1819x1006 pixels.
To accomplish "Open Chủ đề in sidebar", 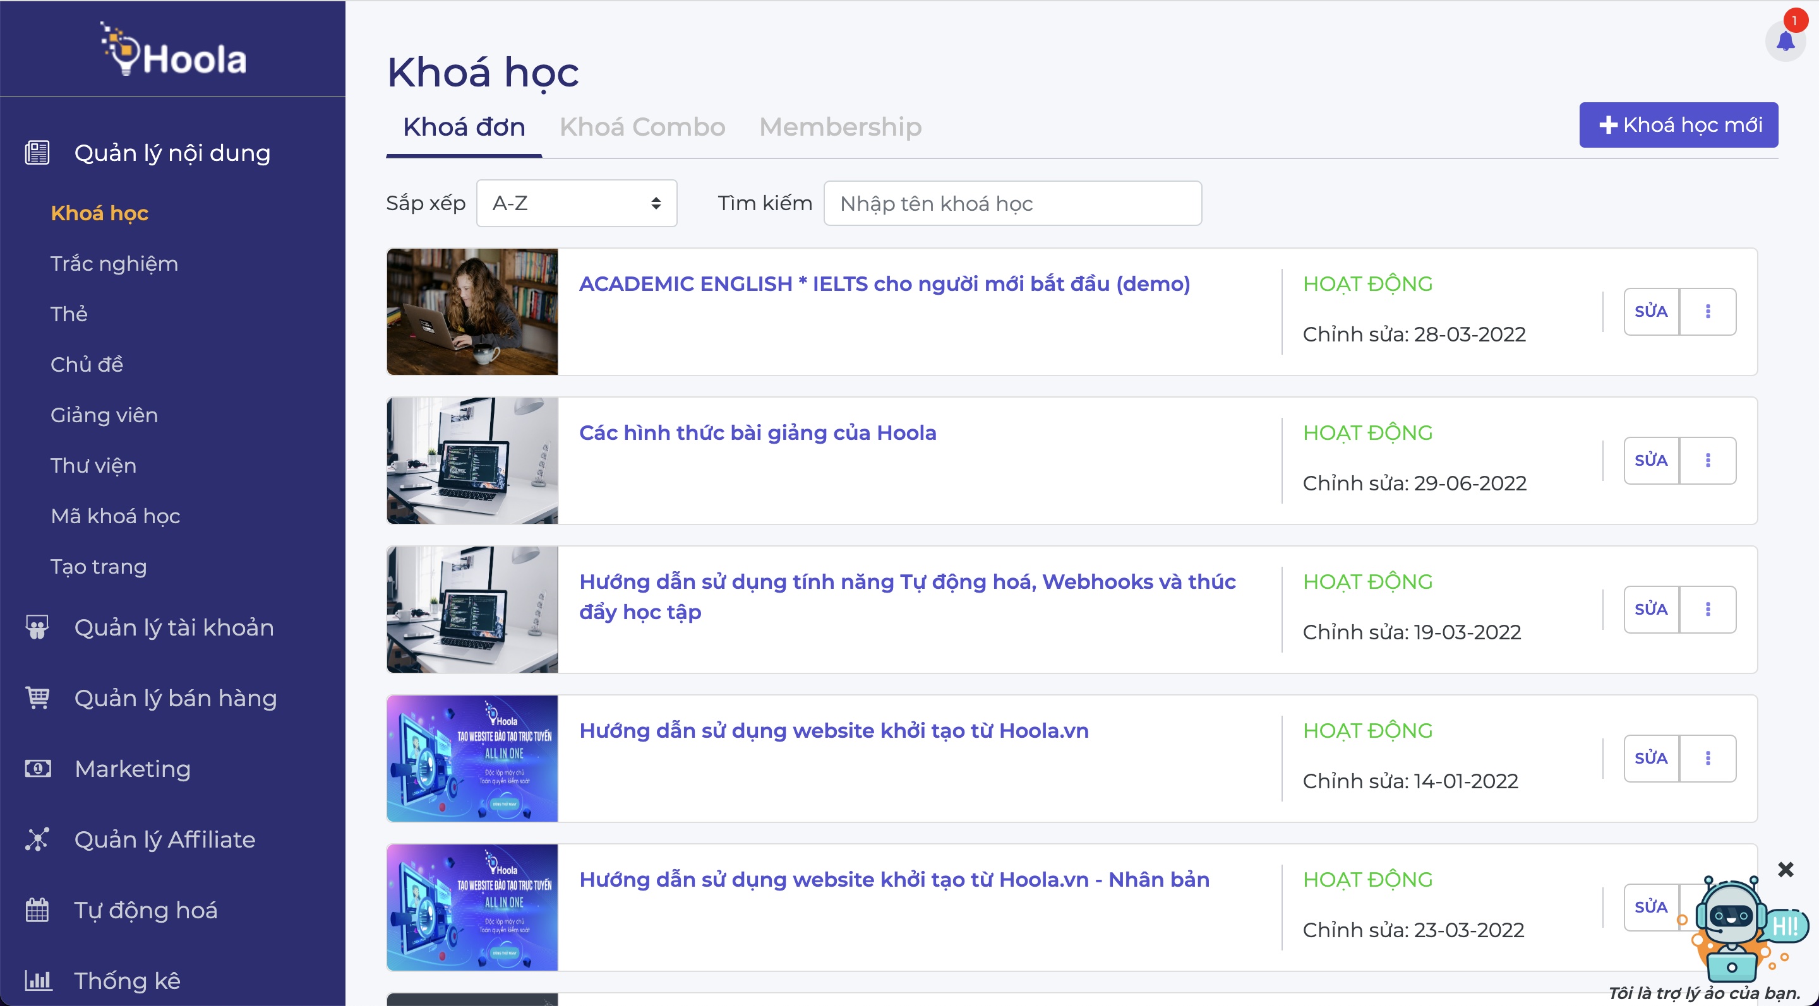I will (x=87, y=364).
